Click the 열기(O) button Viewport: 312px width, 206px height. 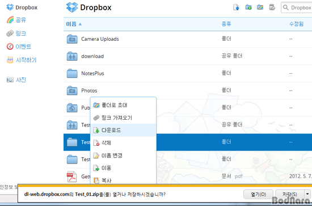coord(258,194)
